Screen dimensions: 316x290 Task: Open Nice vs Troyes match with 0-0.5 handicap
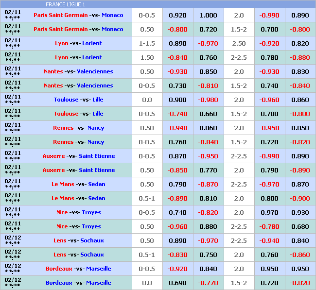(x=78, y=212)
